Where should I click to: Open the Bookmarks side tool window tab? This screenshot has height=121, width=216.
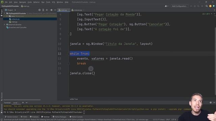coord(1,108)
